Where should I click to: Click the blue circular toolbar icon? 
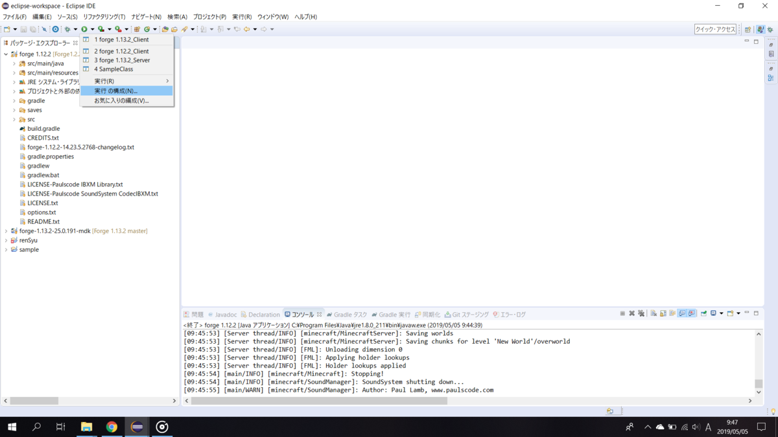[x=55, y=29]
